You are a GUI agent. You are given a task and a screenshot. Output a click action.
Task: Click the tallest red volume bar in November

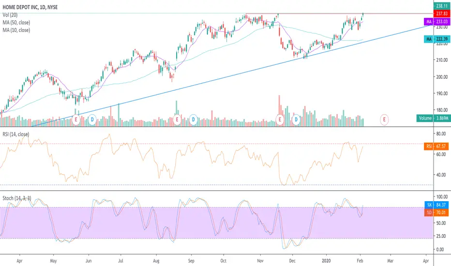point(279,111)
